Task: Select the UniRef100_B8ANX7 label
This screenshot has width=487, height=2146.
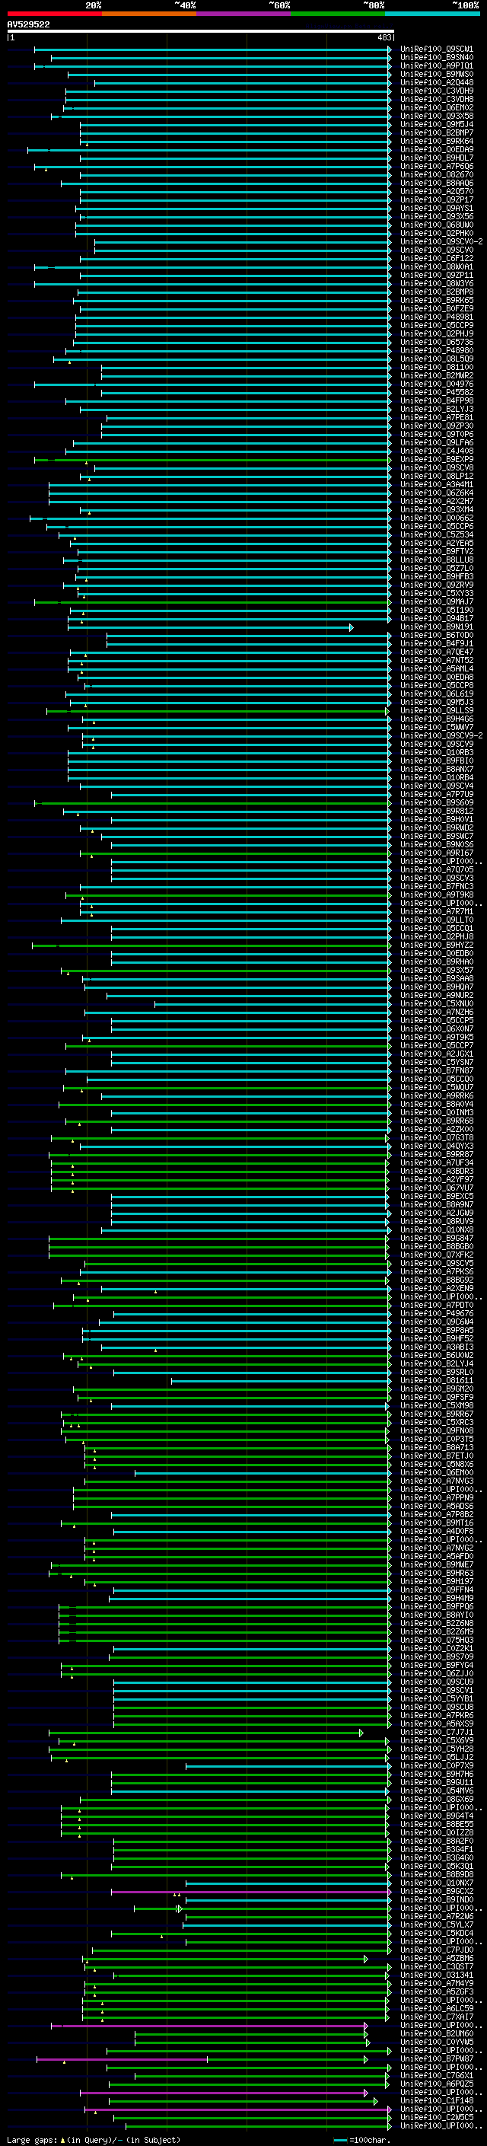Action: pos(436,769)
